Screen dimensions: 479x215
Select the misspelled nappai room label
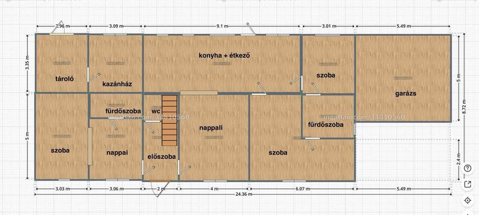click(117, 153)
